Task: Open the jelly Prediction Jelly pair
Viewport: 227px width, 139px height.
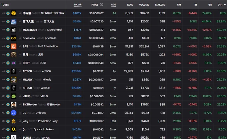Action: pyautogui.click(x=113, y=121)
